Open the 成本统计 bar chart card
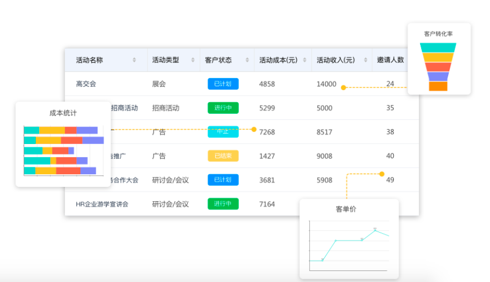The image size is (490, 282). (63, 144)
